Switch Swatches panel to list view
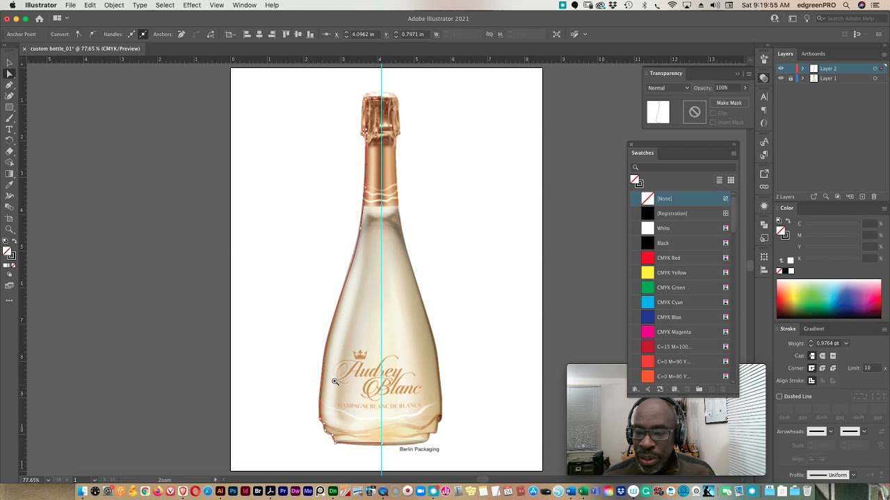 click(719, 181)
